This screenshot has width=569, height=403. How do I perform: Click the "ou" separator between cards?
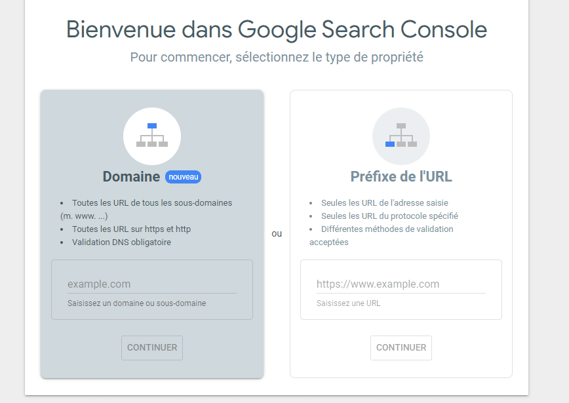(x=277, y=233)
